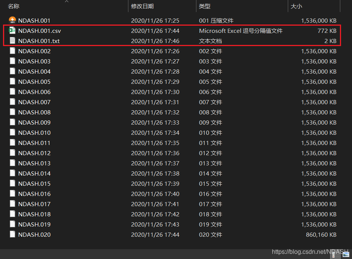Select the file name NDASH.005
Image resolution: width=352 pixels, height=259 pixels.
(x=34, y=82)
